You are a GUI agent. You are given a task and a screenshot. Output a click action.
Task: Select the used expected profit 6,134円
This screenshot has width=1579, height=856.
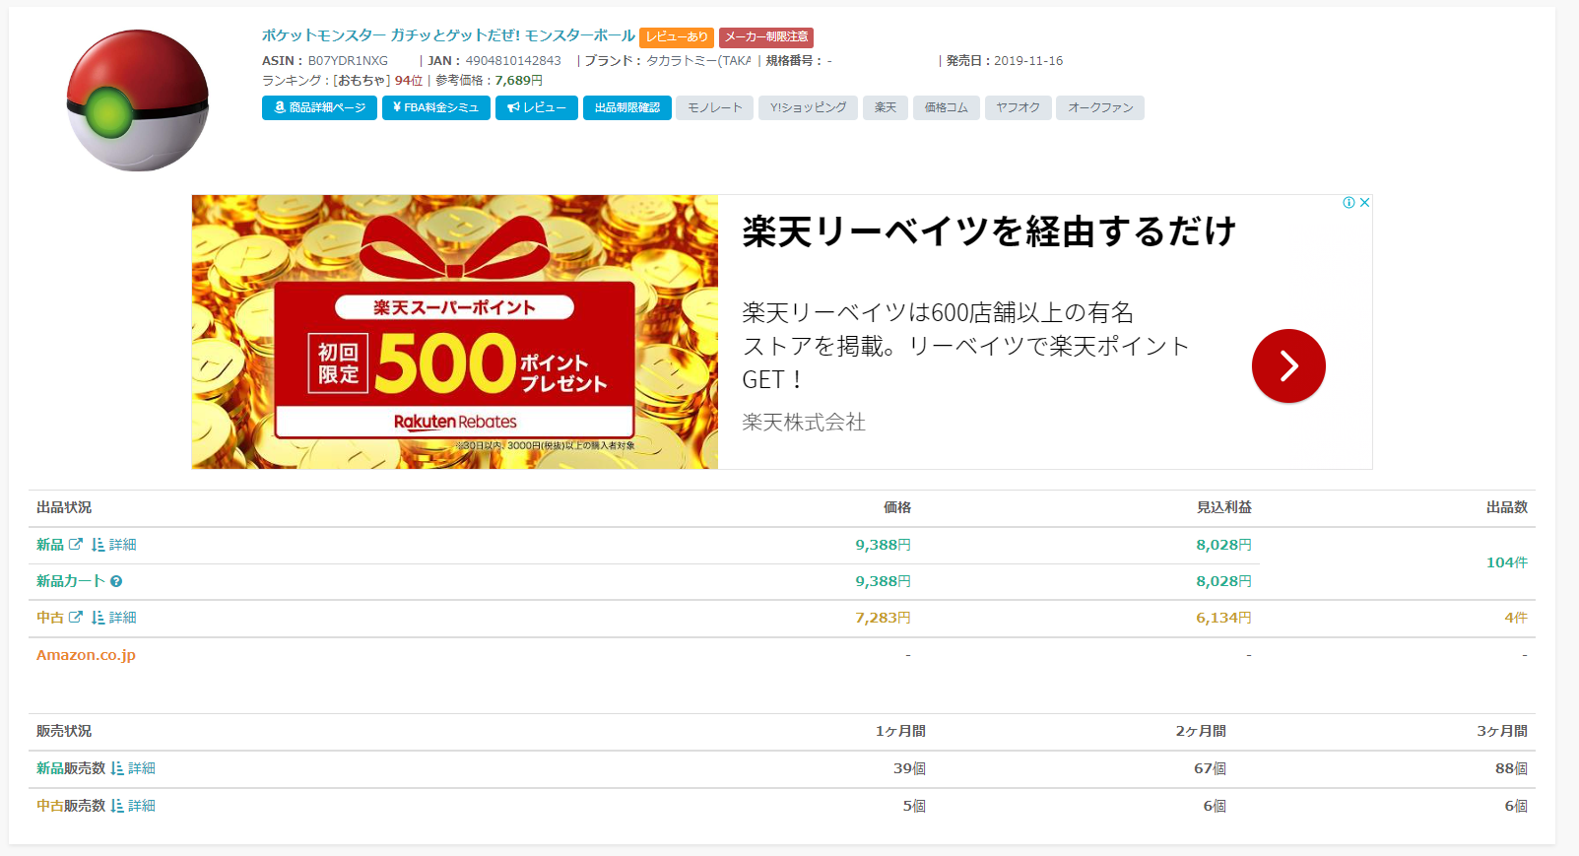pyautogui.click(x=1223, y=618)
